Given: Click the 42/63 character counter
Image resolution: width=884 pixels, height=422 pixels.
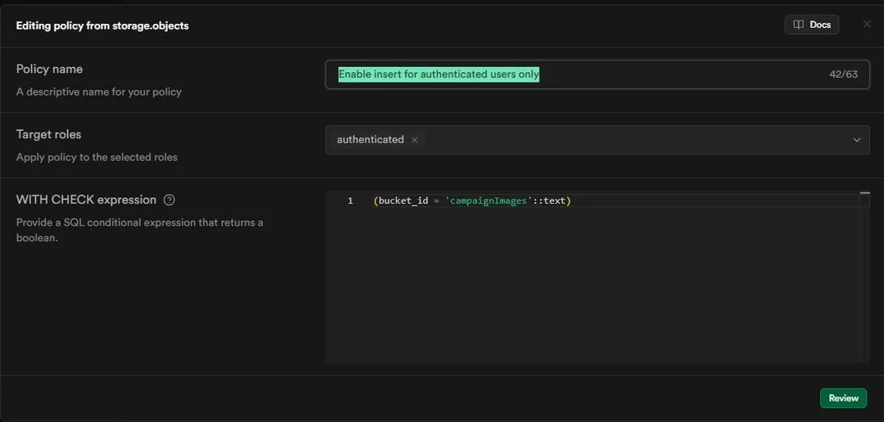Looking at the screenshot, I should [843, 74].
